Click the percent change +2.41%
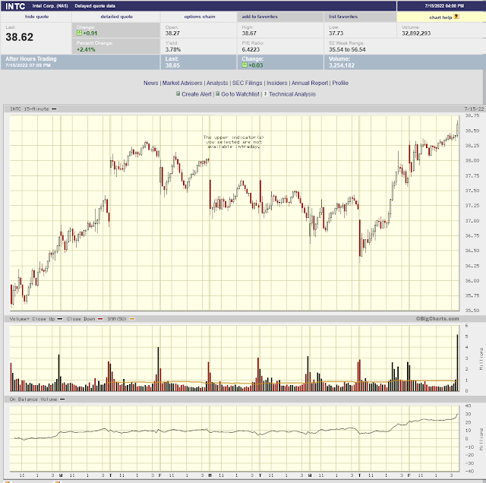 [x=86, y=49]
